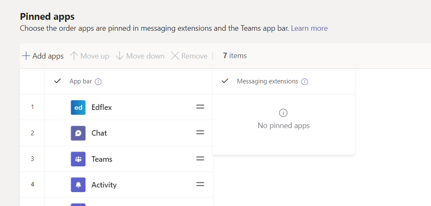Click the drag handle on Edflex row
This screenshot has height=206, width=431.
tap(200, 107)
